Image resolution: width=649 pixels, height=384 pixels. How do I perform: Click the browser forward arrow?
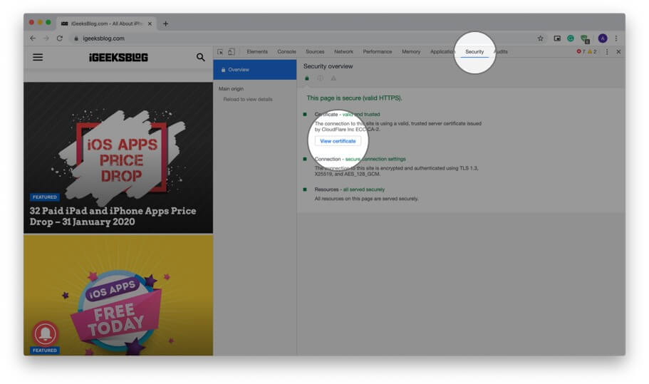tap(46, 38)
